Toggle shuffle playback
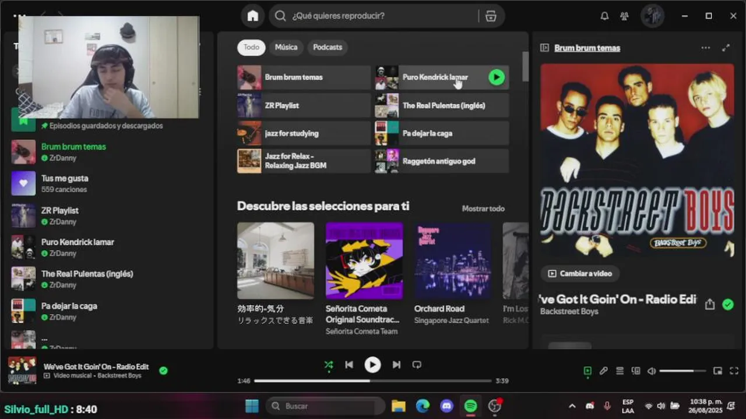Viewport: 746px width, 419px height. pos(329,365)
